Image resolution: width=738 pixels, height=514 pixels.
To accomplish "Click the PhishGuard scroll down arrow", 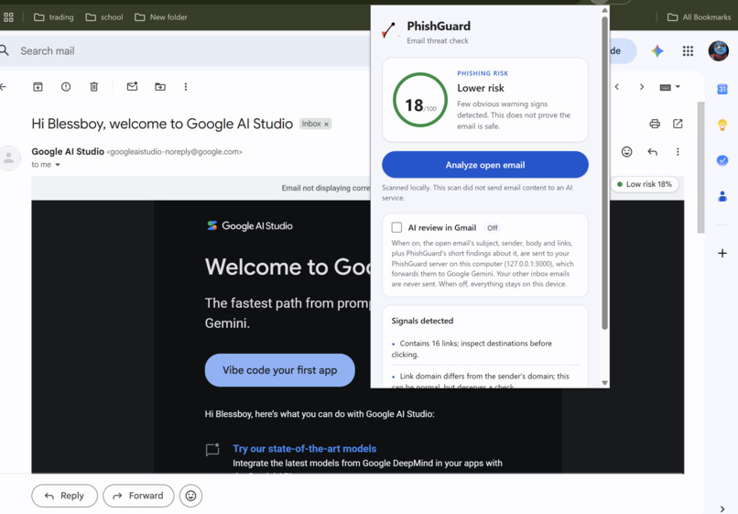I will click(605, 383).
